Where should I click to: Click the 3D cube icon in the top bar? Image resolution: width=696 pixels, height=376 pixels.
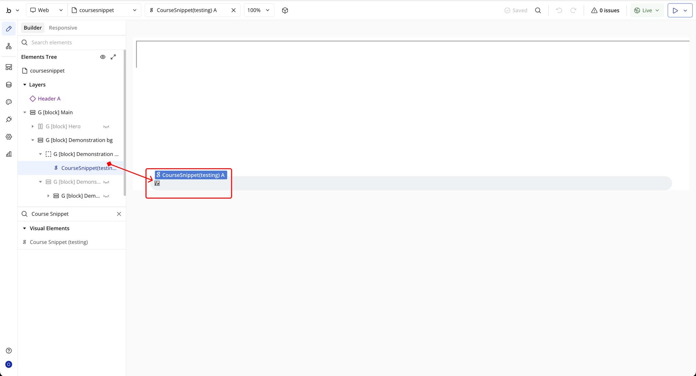click(285, 11)
